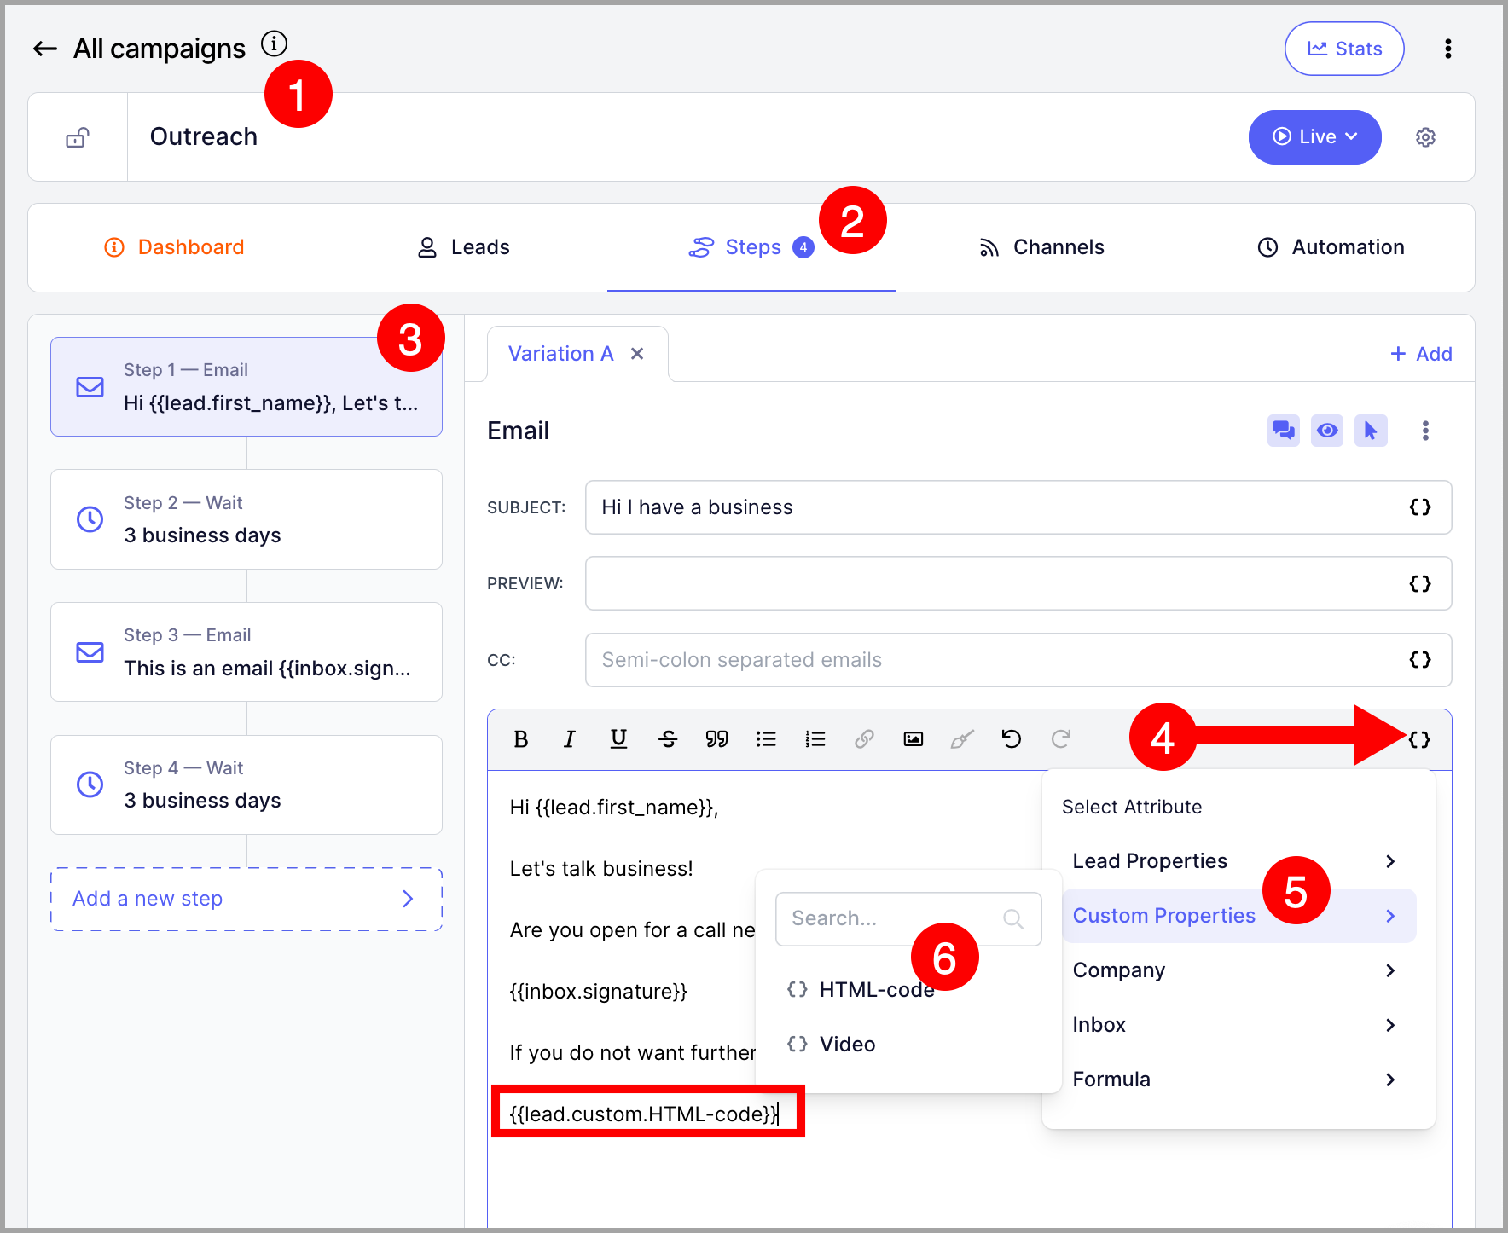Open Step 3 Email card
This screenshot has height=1233, width=1508.
tap(246, 652)
